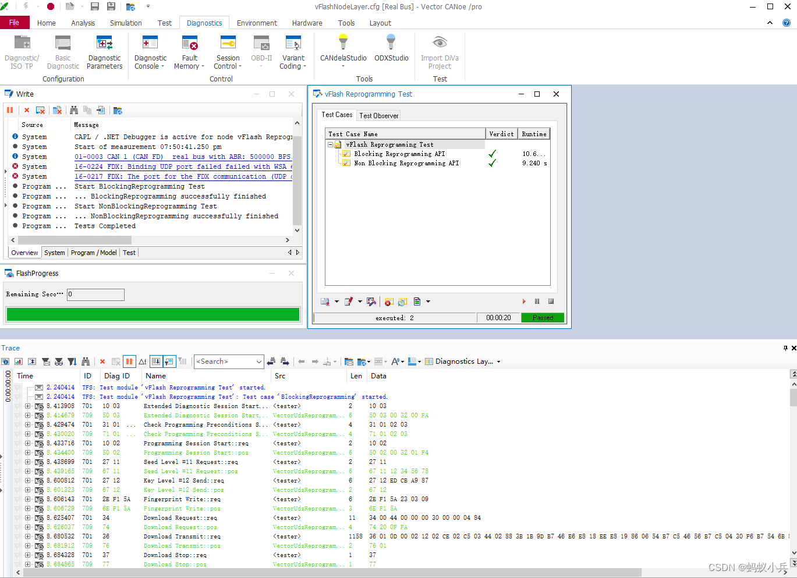
Task: Open the 16-0217 FDX port error link
Action: tap(183, 176)
